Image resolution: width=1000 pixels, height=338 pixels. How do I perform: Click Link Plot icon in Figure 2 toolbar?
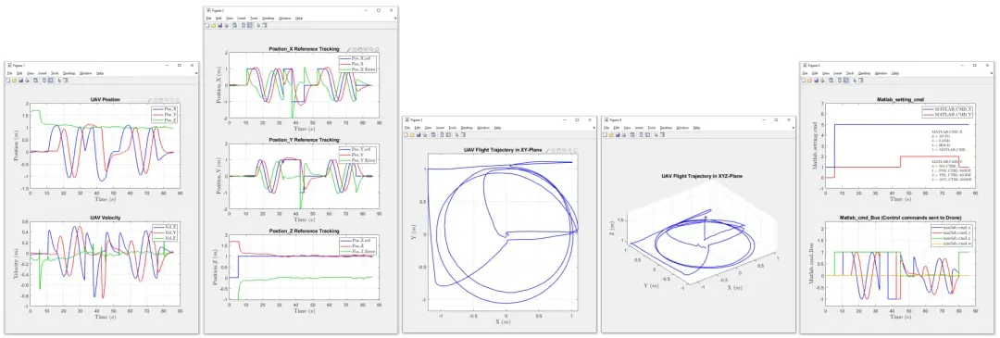[x=234, y=26]
